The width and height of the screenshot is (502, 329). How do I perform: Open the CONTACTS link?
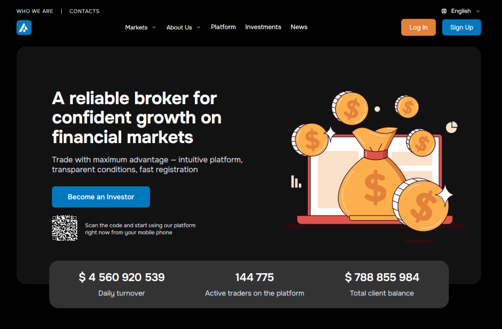(85, 11)
